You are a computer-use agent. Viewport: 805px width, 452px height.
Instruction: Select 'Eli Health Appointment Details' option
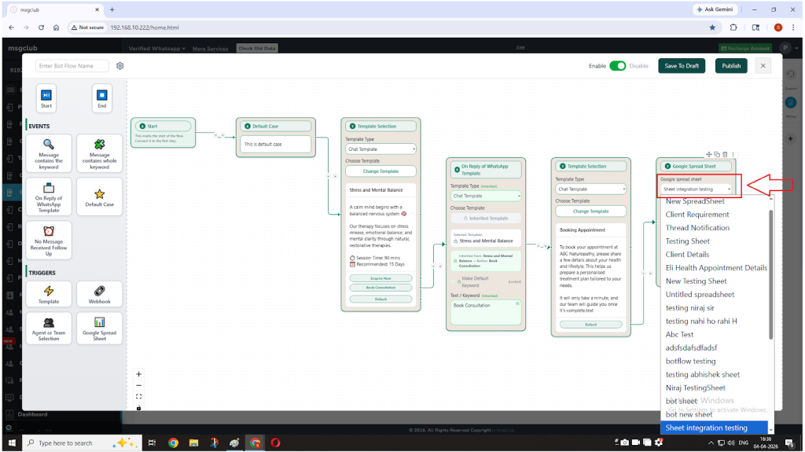tap(716, 268)
